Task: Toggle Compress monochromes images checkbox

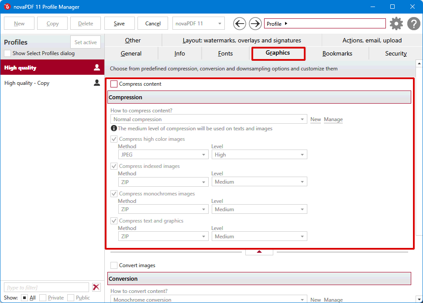Action: point(114,194)
